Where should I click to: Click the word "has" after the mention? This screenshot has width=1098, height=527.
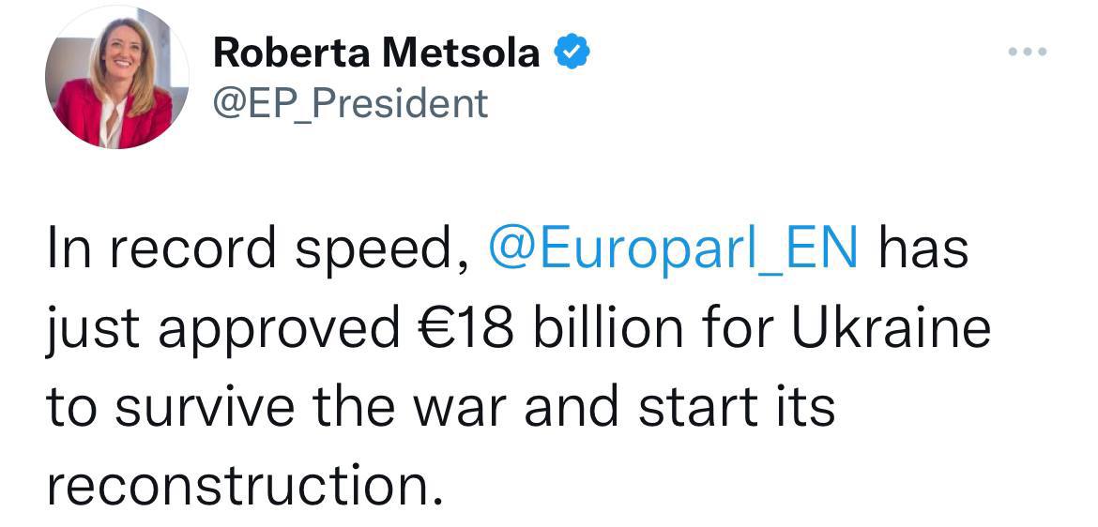(924, 249)
